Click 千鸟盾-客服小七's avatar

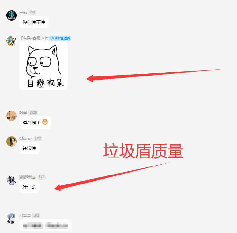click(x=12, y=41)
